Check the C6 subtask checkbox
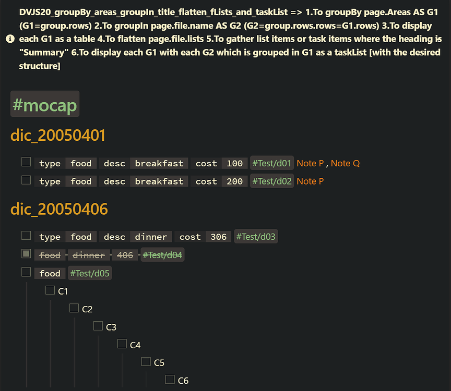This screenshot has width=451, height=391. tap(170, 379)
